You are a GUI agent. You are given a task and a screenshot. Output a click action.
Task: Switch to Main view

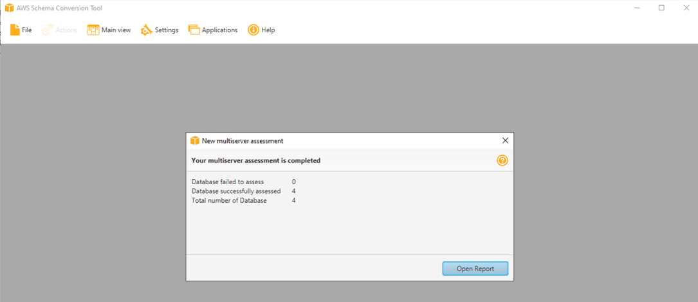click(x=109, y=30)
